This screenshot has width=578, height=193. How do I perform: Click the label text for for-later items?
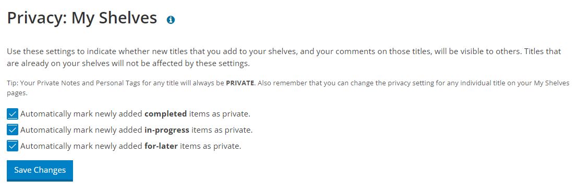(130, 146)
